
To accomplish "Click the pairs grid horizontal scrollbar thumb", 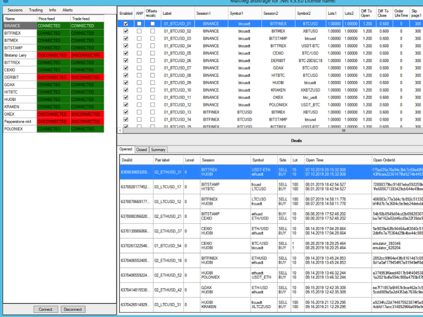I will 343,131.
